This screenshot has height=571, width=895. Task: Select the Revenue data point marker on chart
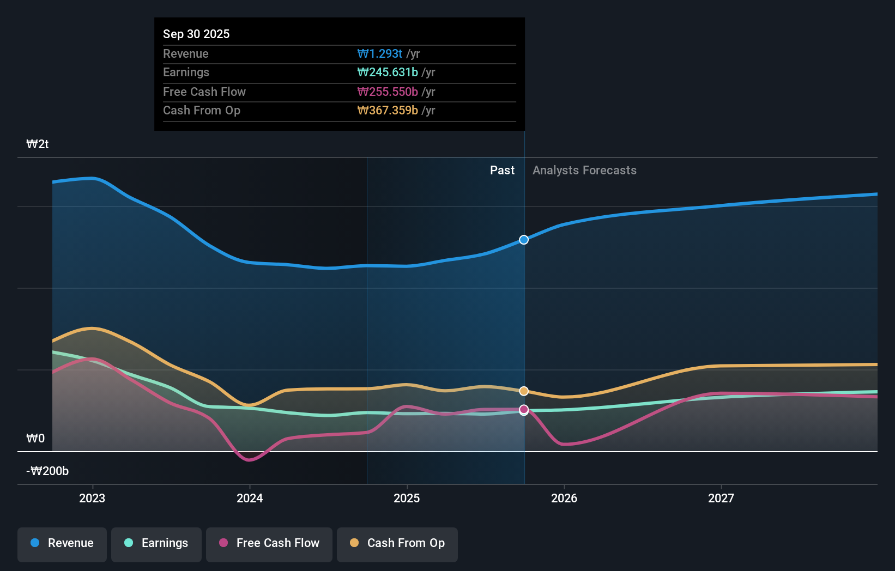(524, 239)
